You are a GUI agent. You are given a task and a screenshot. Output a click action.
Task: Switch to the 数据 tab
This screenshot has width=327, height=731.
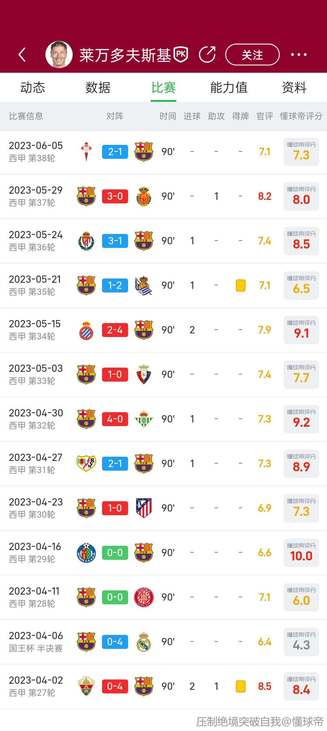pyautogui.click(x=98, y=88)
